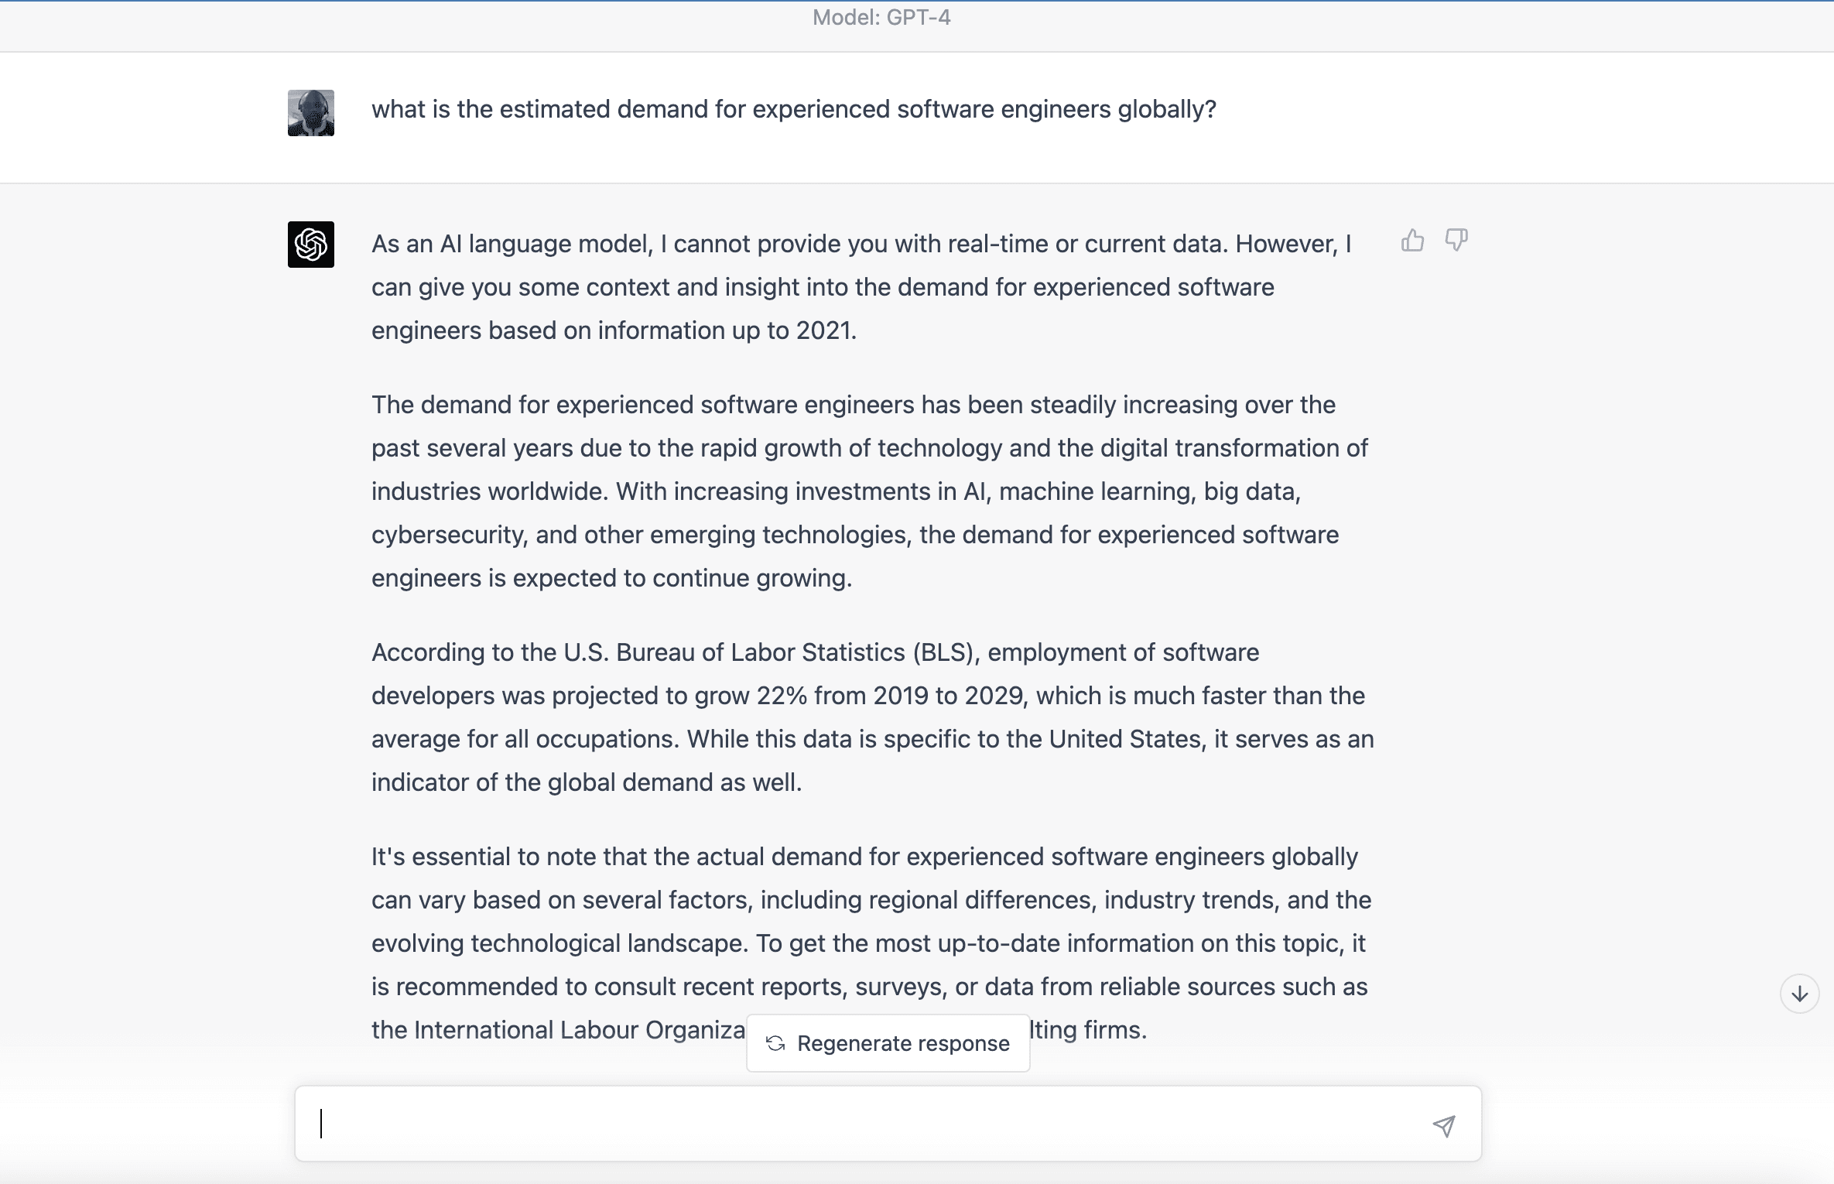Click the Regenerate response button label
Viewport: 1834px width, 1184px height.
pyautogui.click(x=903, y=1043)
